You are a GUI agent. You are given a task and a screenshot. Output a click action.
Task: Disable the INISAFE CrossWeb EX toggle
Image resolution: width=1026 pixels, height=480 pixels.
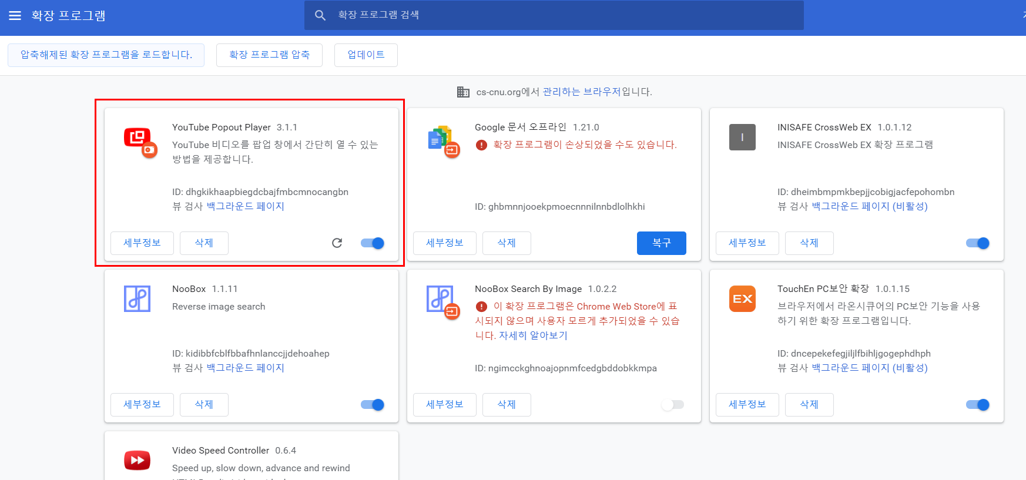978,243
